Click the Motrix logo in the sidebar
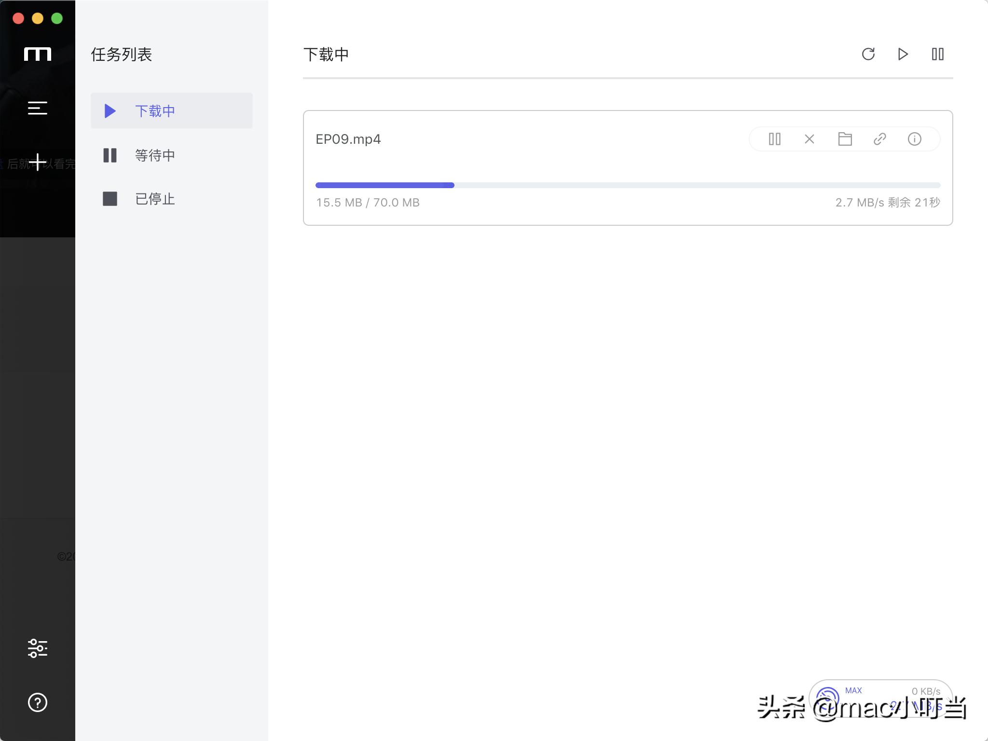 coord(38,54)
